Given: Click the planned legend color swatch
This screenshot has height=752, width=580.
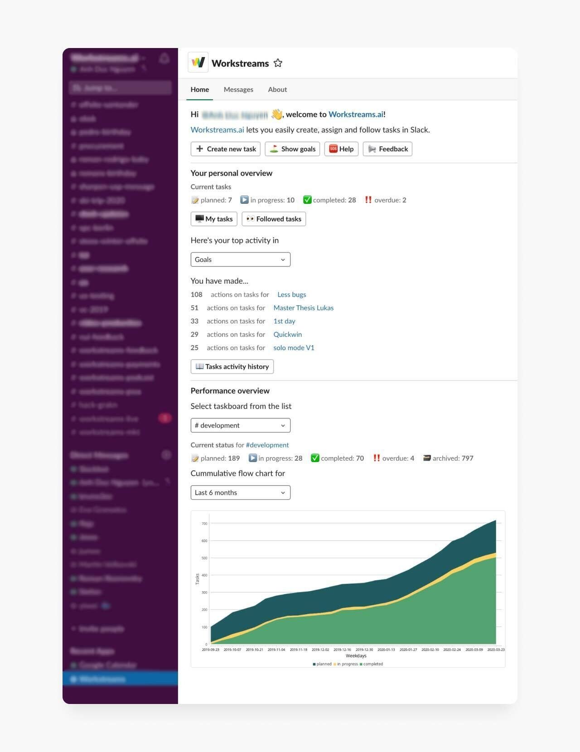Looking at the screenshot, I should (x=314, y=664).
